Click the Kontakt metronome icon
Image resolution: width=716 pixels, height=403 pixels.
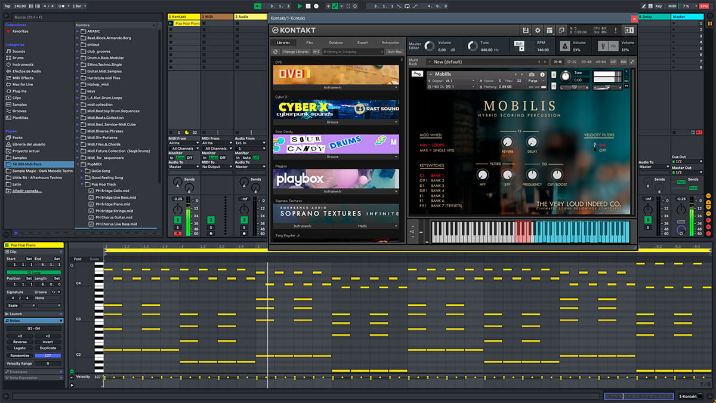click(x=564, y=46)
